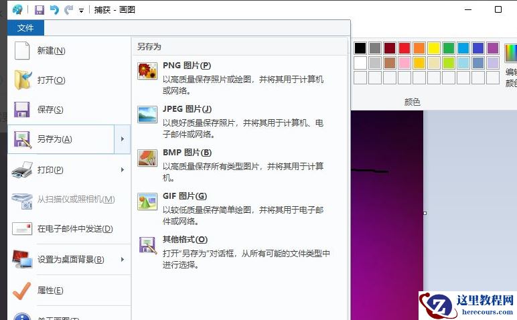The image size is (517, 320).
Task: Expand the 设置为桌面背景 submenu arrow
Action: [x=123, y=259]
